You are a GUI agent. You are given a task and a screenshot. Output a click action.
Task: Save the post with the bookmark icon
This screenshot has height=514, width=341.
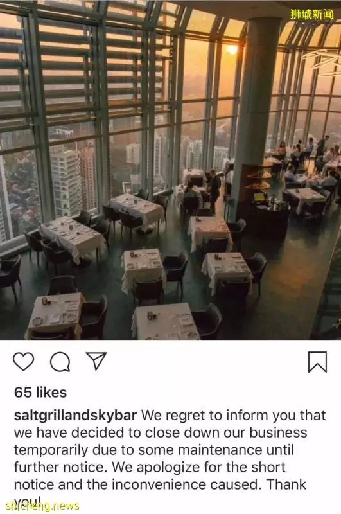[317, 362]
